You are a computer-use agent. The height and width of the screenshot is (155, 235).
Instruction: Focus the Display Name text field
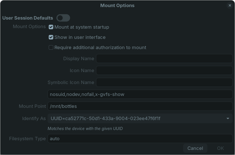164,59
